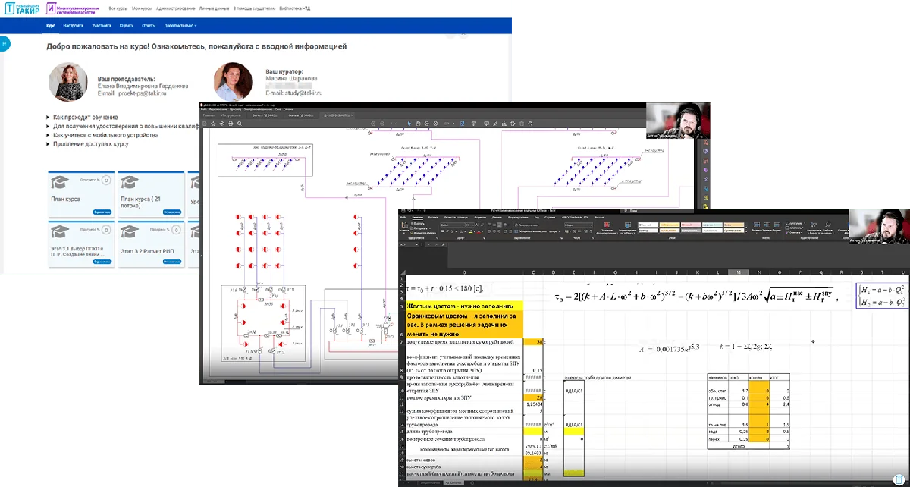910x487 pixels.
Task: Apply the pink 'Плохой' cell style in Excel
Action: 692,225
